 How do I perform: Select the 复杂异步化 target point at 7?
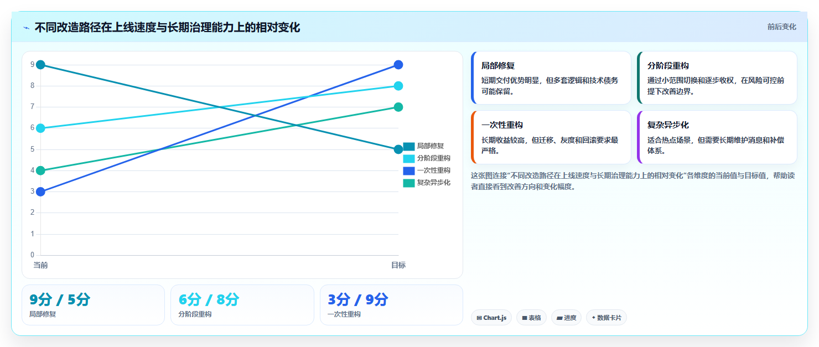coord(398,107)
